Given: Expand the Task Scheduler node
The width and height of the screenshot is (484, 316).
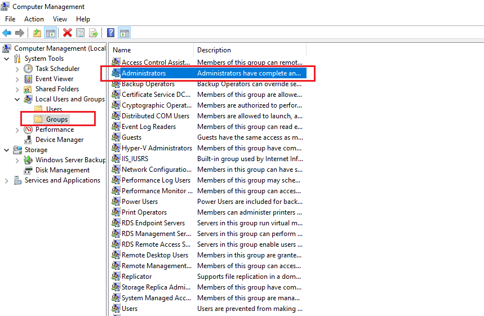Looking at the screenshot, I should tap(17, 69).
